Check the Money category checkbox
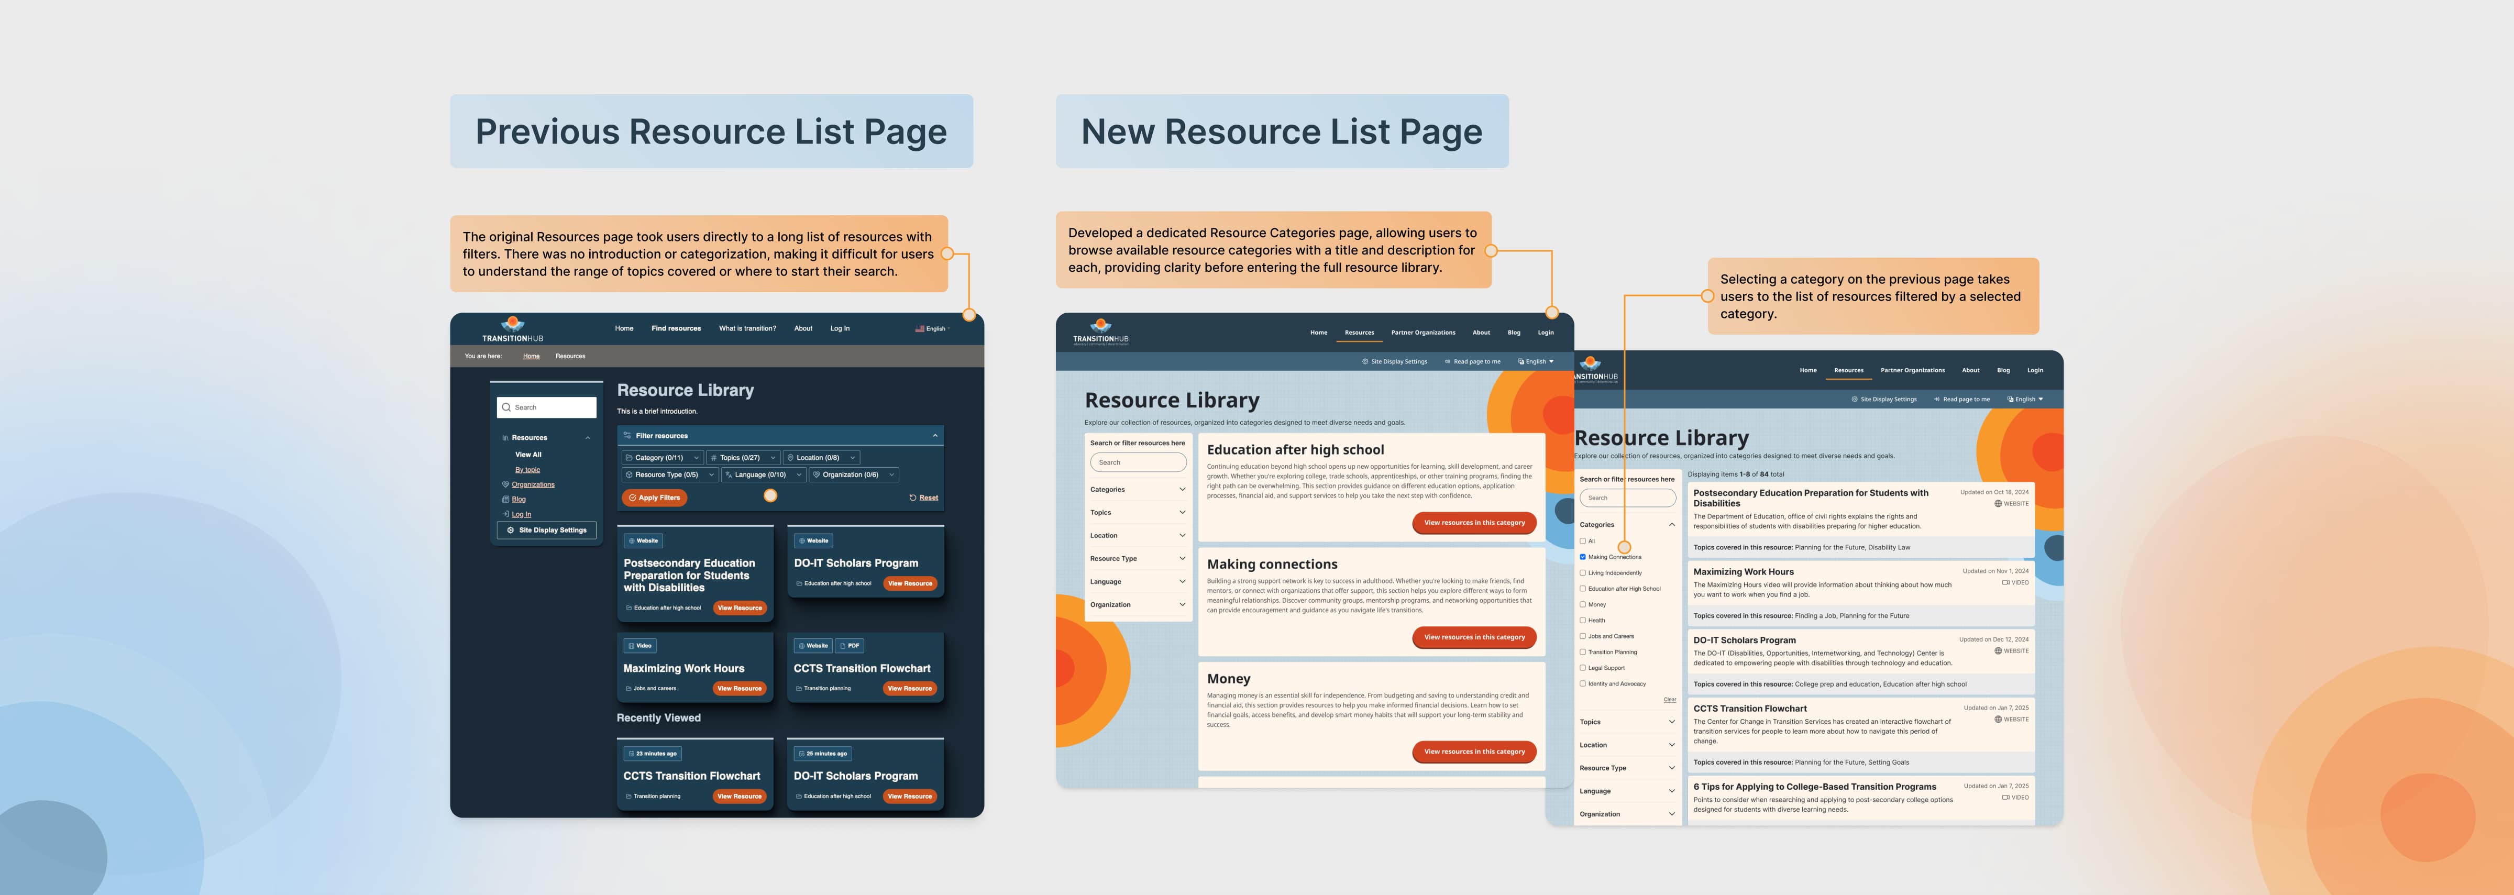This screenshot has height=895, width=2514. tap(1583, 604)
